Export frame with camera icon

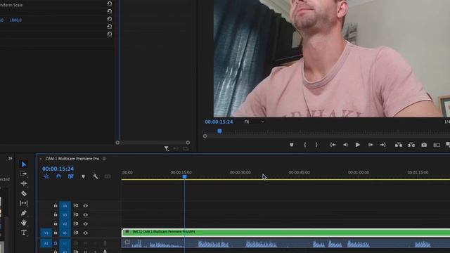click(x=424, y=145)
